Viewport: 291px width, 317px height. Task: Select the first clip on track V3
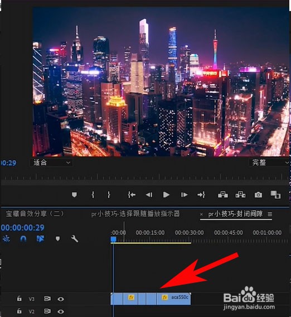pos(117,299)
